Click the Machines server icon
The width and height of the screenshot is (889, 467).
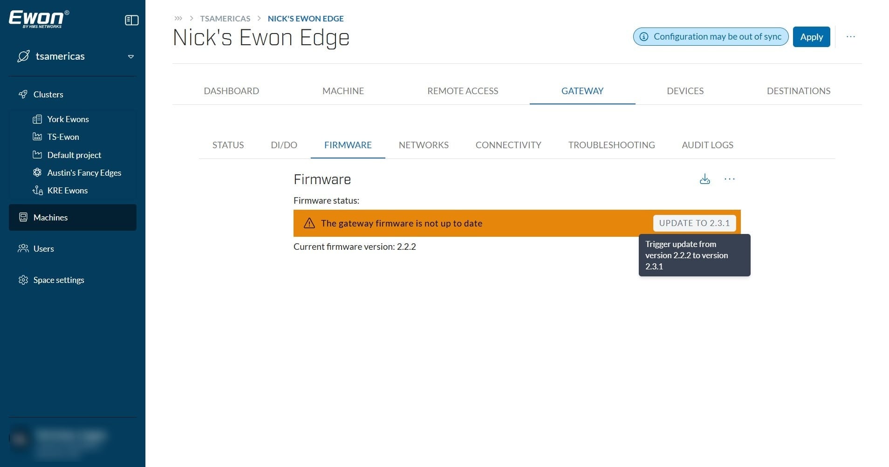pyautogui.click(x=23, y=217)
